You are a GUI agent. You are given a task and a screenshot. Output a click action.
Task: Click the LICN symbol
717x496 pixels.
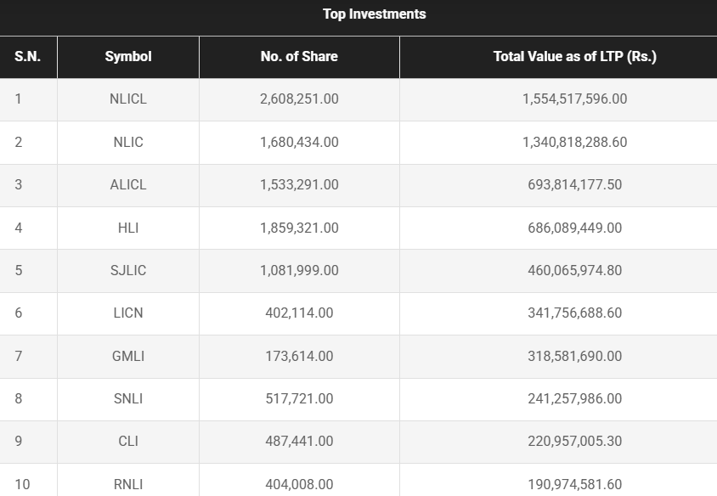pyautogui.click(x=128, y=313)
